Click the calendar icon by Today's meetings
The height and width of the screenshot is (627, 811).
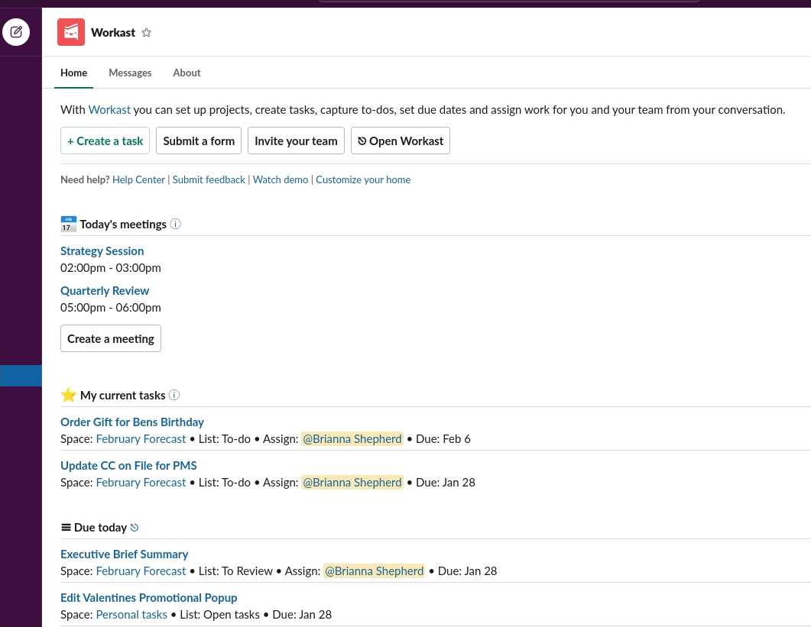(68, 225)
